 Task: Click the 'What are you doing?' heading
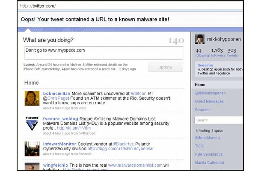[x=48, y=40]
